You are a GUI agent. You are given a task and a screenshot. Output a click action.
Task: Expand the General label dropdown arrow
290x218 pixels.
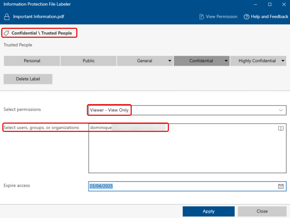tap(170, 61)
